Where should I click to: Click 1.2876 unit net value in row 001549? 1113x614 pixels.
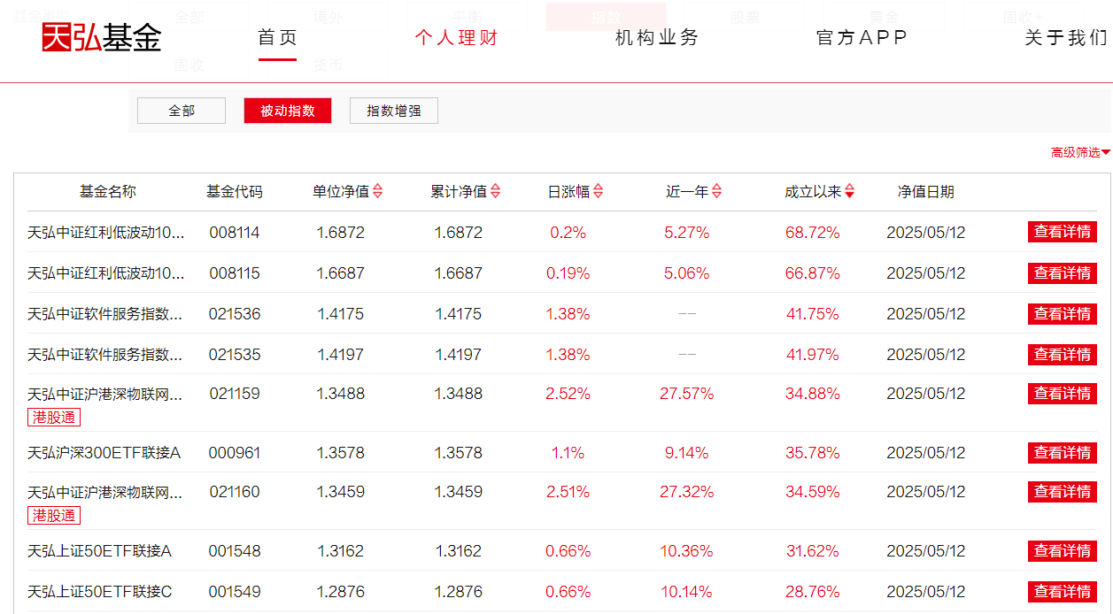pyautogui.click(x=341, y=592)
